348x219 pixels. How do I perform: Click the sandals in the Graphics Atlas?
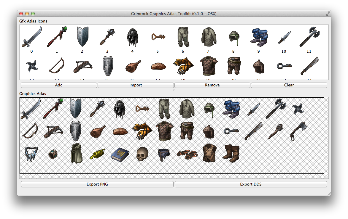pyautogui.click(x=187, y=154)
